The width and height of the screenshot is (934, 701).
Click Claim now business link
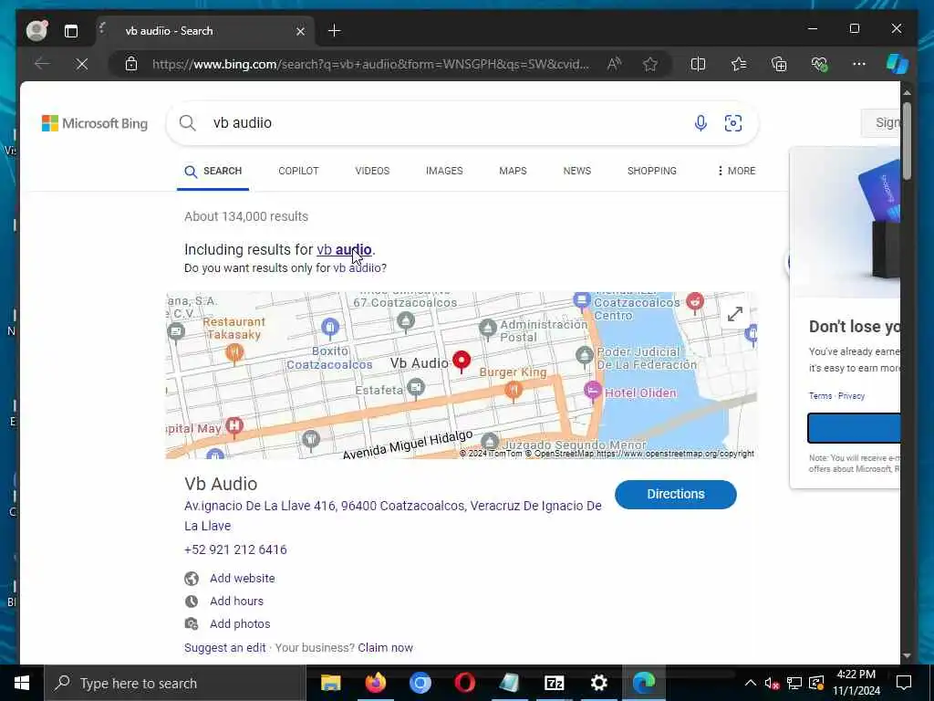point(386,648)
